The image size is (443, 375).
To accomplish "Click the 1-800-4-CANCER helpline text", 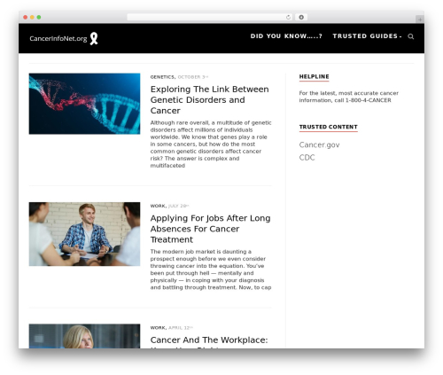I will click(369, 100).
